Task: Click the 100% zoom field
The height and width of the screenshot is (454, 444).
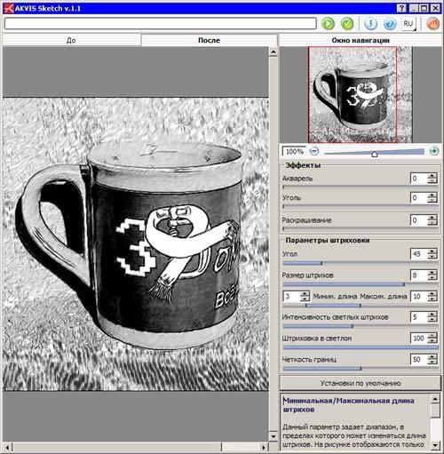Action: [x=294, y=151]
